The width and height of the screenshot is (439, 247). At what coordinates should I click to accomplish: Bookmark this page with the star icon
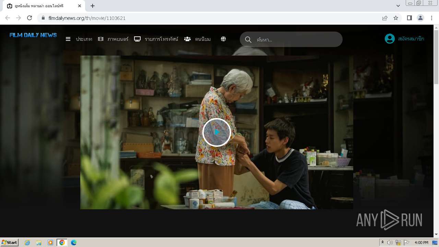click(x=396, y=18)
